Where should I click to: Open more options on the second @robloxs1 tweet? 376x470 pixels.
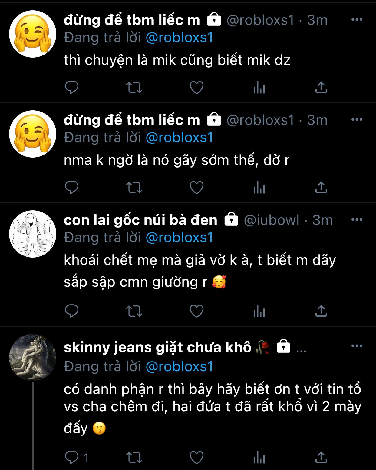coord(357,120)
